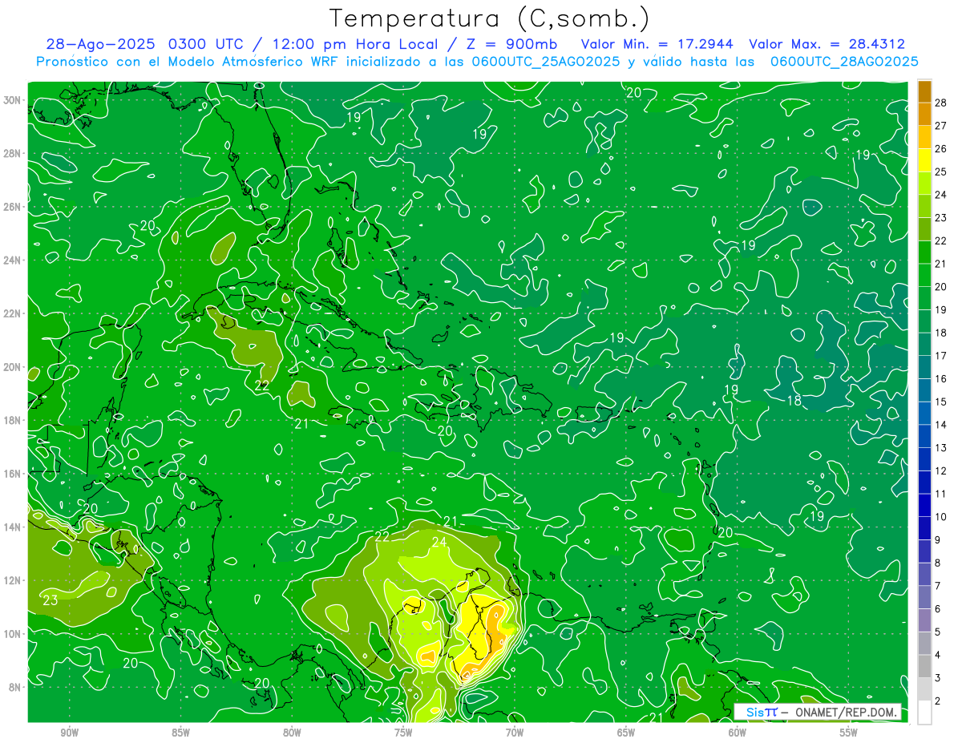Screen dimensions: 962x743
Task: Click the "30N" latitude axis label
Action: (x=13, y=100)
